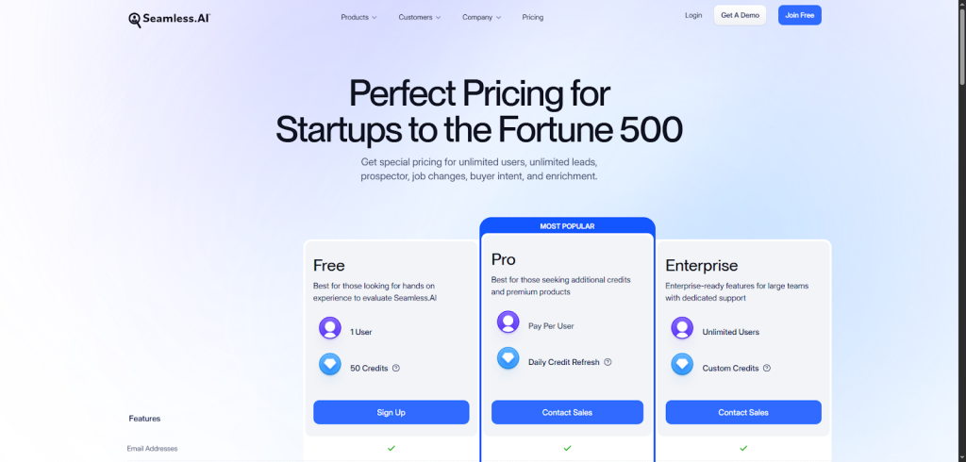Click Sign Up on the Free plan
This screenshot has height=462, width=966.
[391, 412]
